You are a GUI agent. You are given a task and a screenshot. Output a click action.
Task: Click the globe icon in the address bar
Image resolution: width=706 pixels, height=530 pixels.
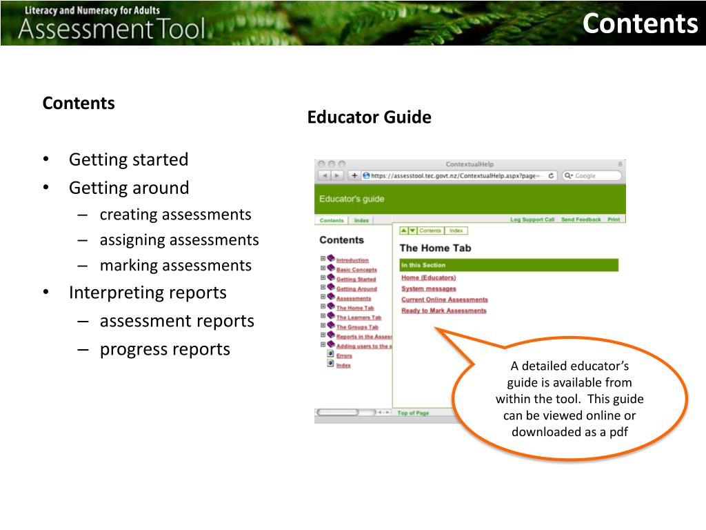coord(366,175)
